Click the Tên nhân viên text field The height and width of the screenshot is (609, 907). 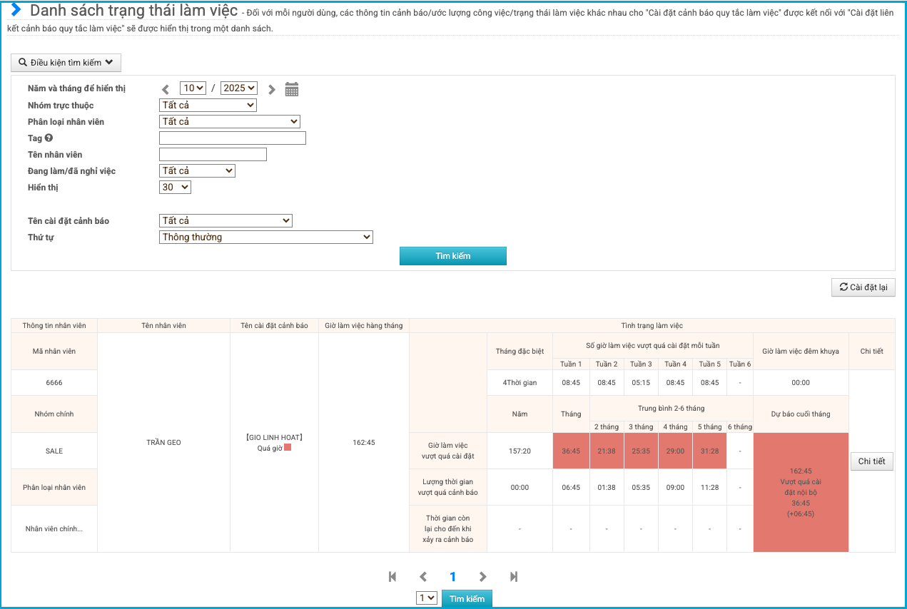click(213, 155)
